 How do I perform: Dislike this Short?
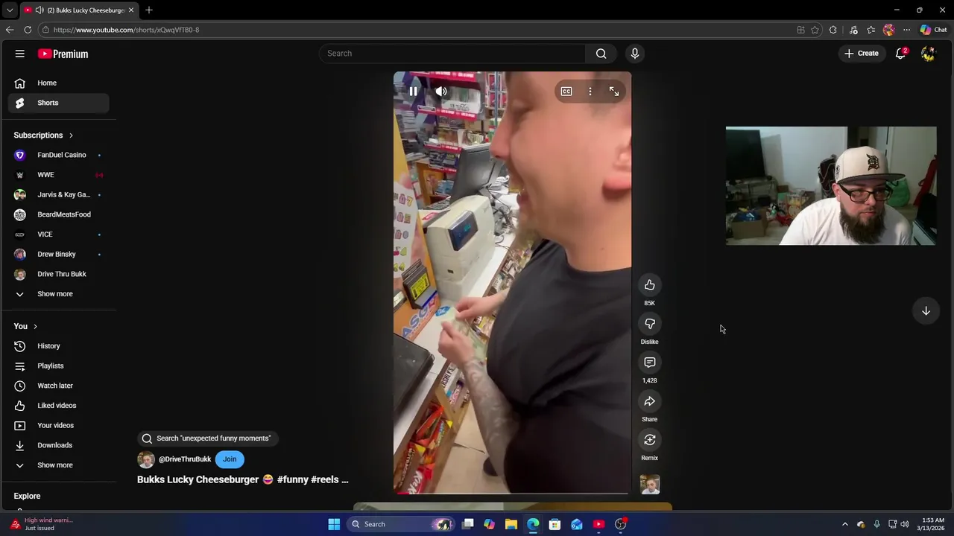650,324
